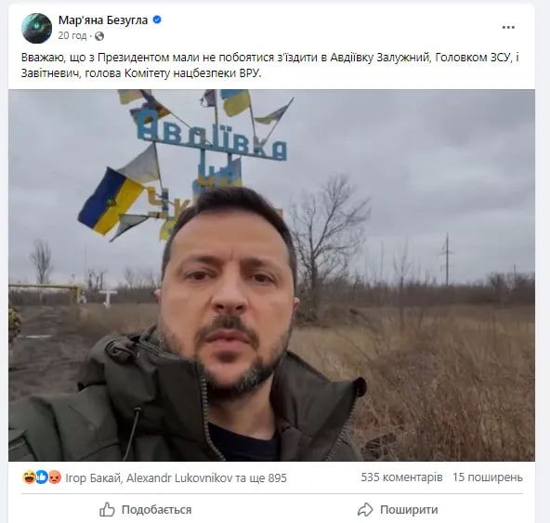The width and height of the screenshot is (550, 523).
Task: Open the author's profile avatar
Action: [x=36, y=28]
